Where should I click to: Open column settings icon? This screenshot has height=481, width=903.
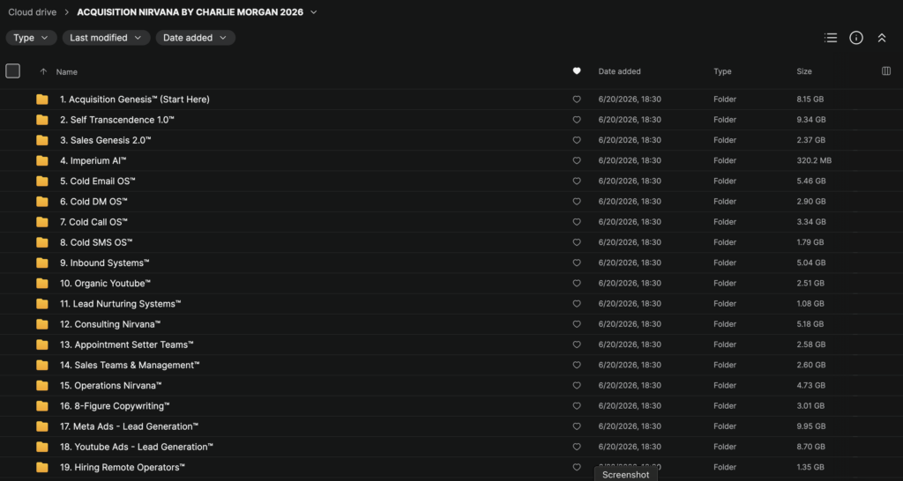coord(886,71)
